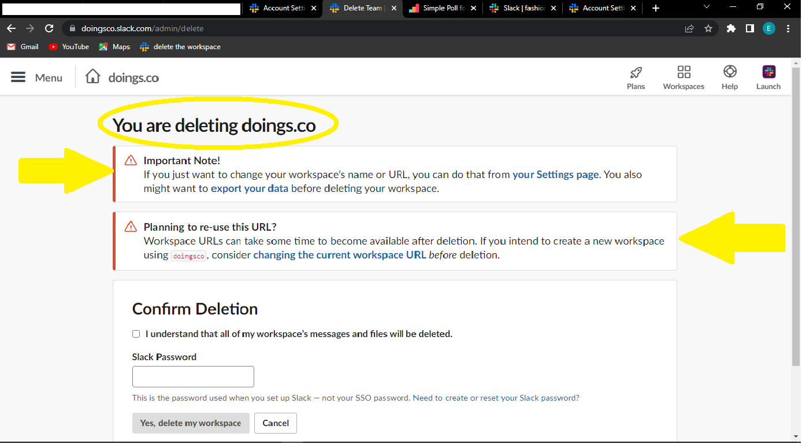Viewport: 802px width, 444px height.
Task: Reload the page with the refresh icon
Action: [x=49, y=28]
